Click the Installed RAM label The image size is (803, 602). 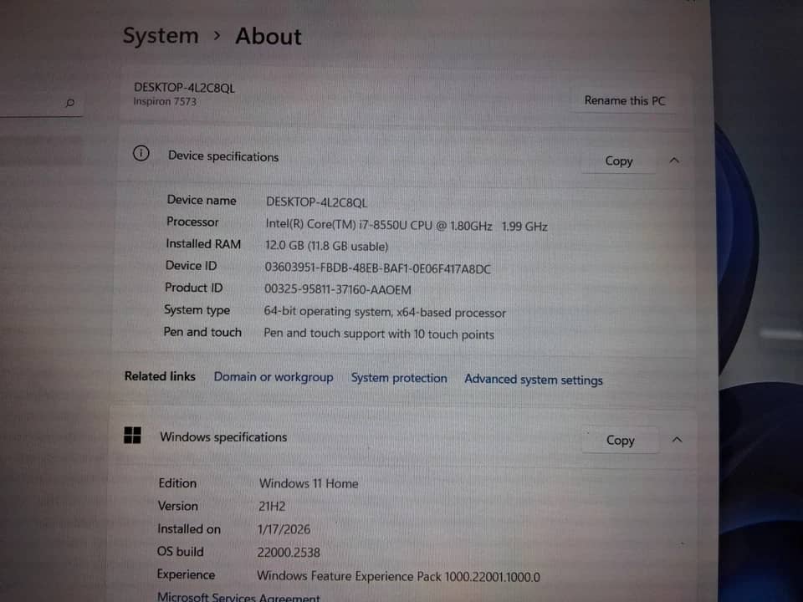202,244
